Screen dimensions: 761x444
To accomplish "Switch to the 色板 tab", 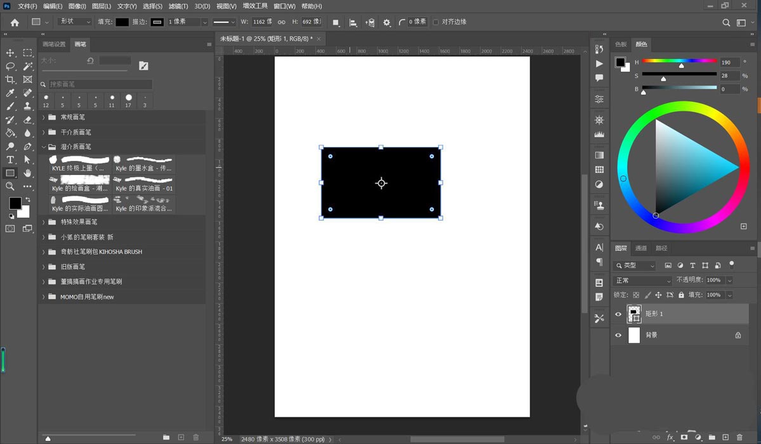I will click(621, 44).
